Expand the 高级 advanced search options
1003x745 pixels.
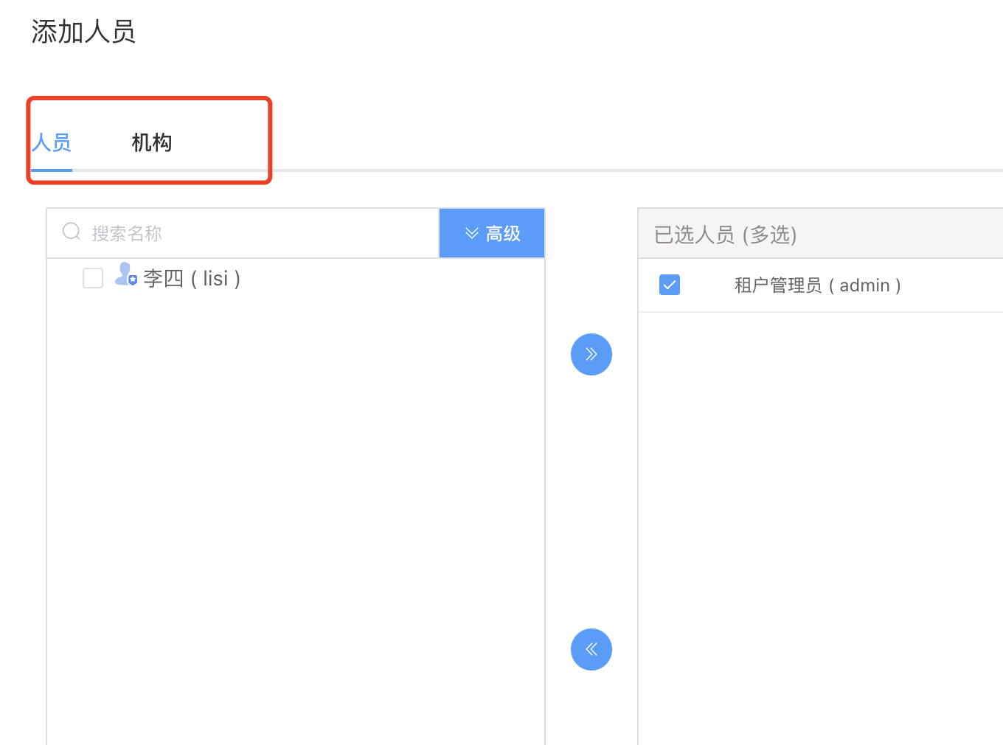[x=492, y=234]
